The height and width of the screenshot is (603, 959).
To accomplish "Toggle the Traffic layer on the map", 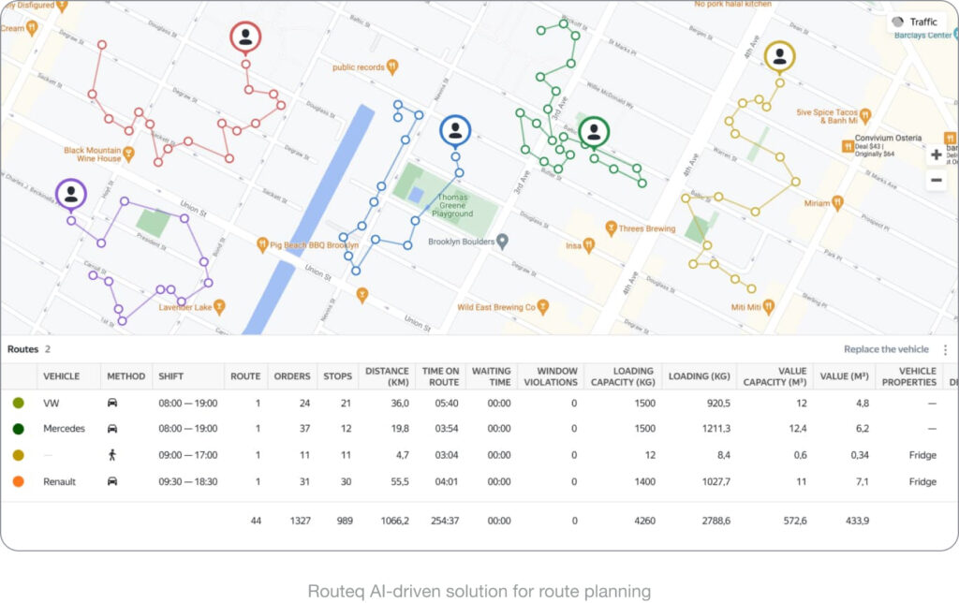I will tap(914, 22).
